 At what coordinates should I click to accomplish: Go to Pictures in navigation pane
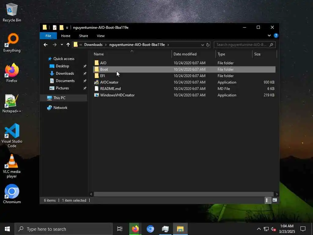[x=62, y=88]
